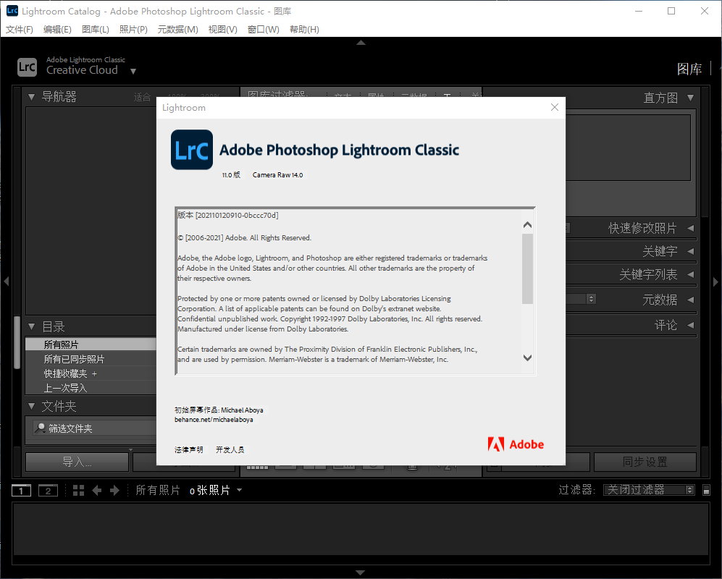Viewport: 722px width, 579px height.
Task: Click the license text scrollbar thumb
Action: tap(528, 269)
